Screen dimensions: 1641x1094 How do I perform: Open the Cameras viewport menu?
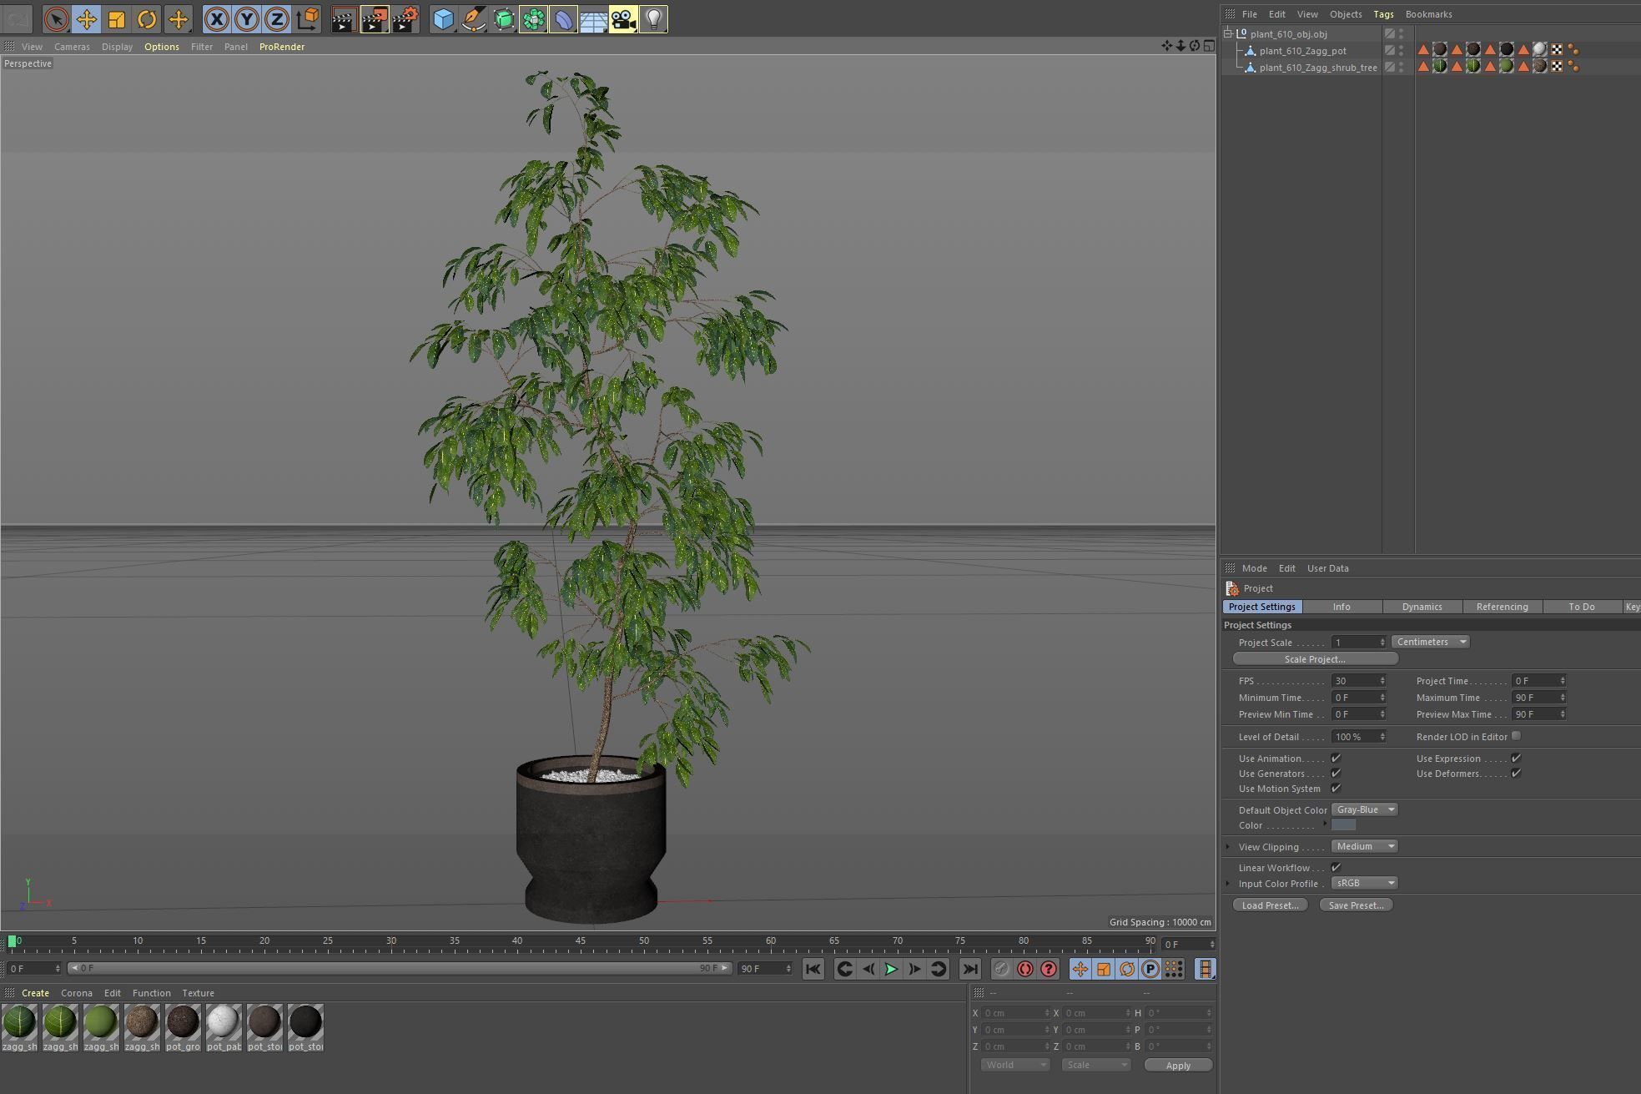(72, 47)
